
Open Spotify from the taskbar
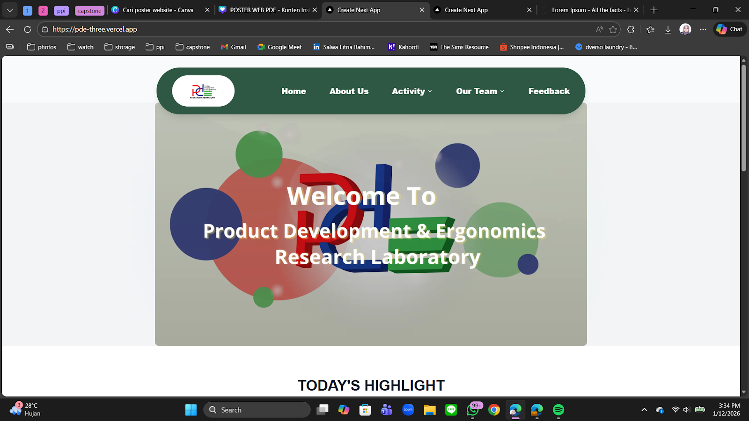[x=558, y=410]
